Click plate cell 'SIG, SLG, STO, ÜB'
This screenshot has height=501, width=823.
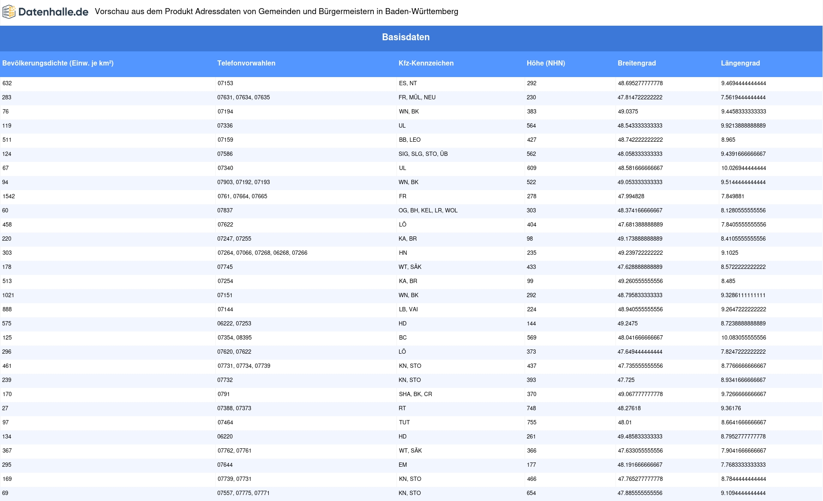[423, 154]
